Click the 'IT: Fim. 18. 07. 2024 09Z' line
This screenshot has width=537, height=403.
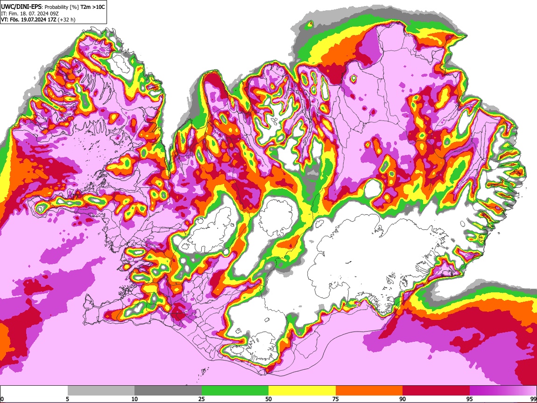pos(30,14)
